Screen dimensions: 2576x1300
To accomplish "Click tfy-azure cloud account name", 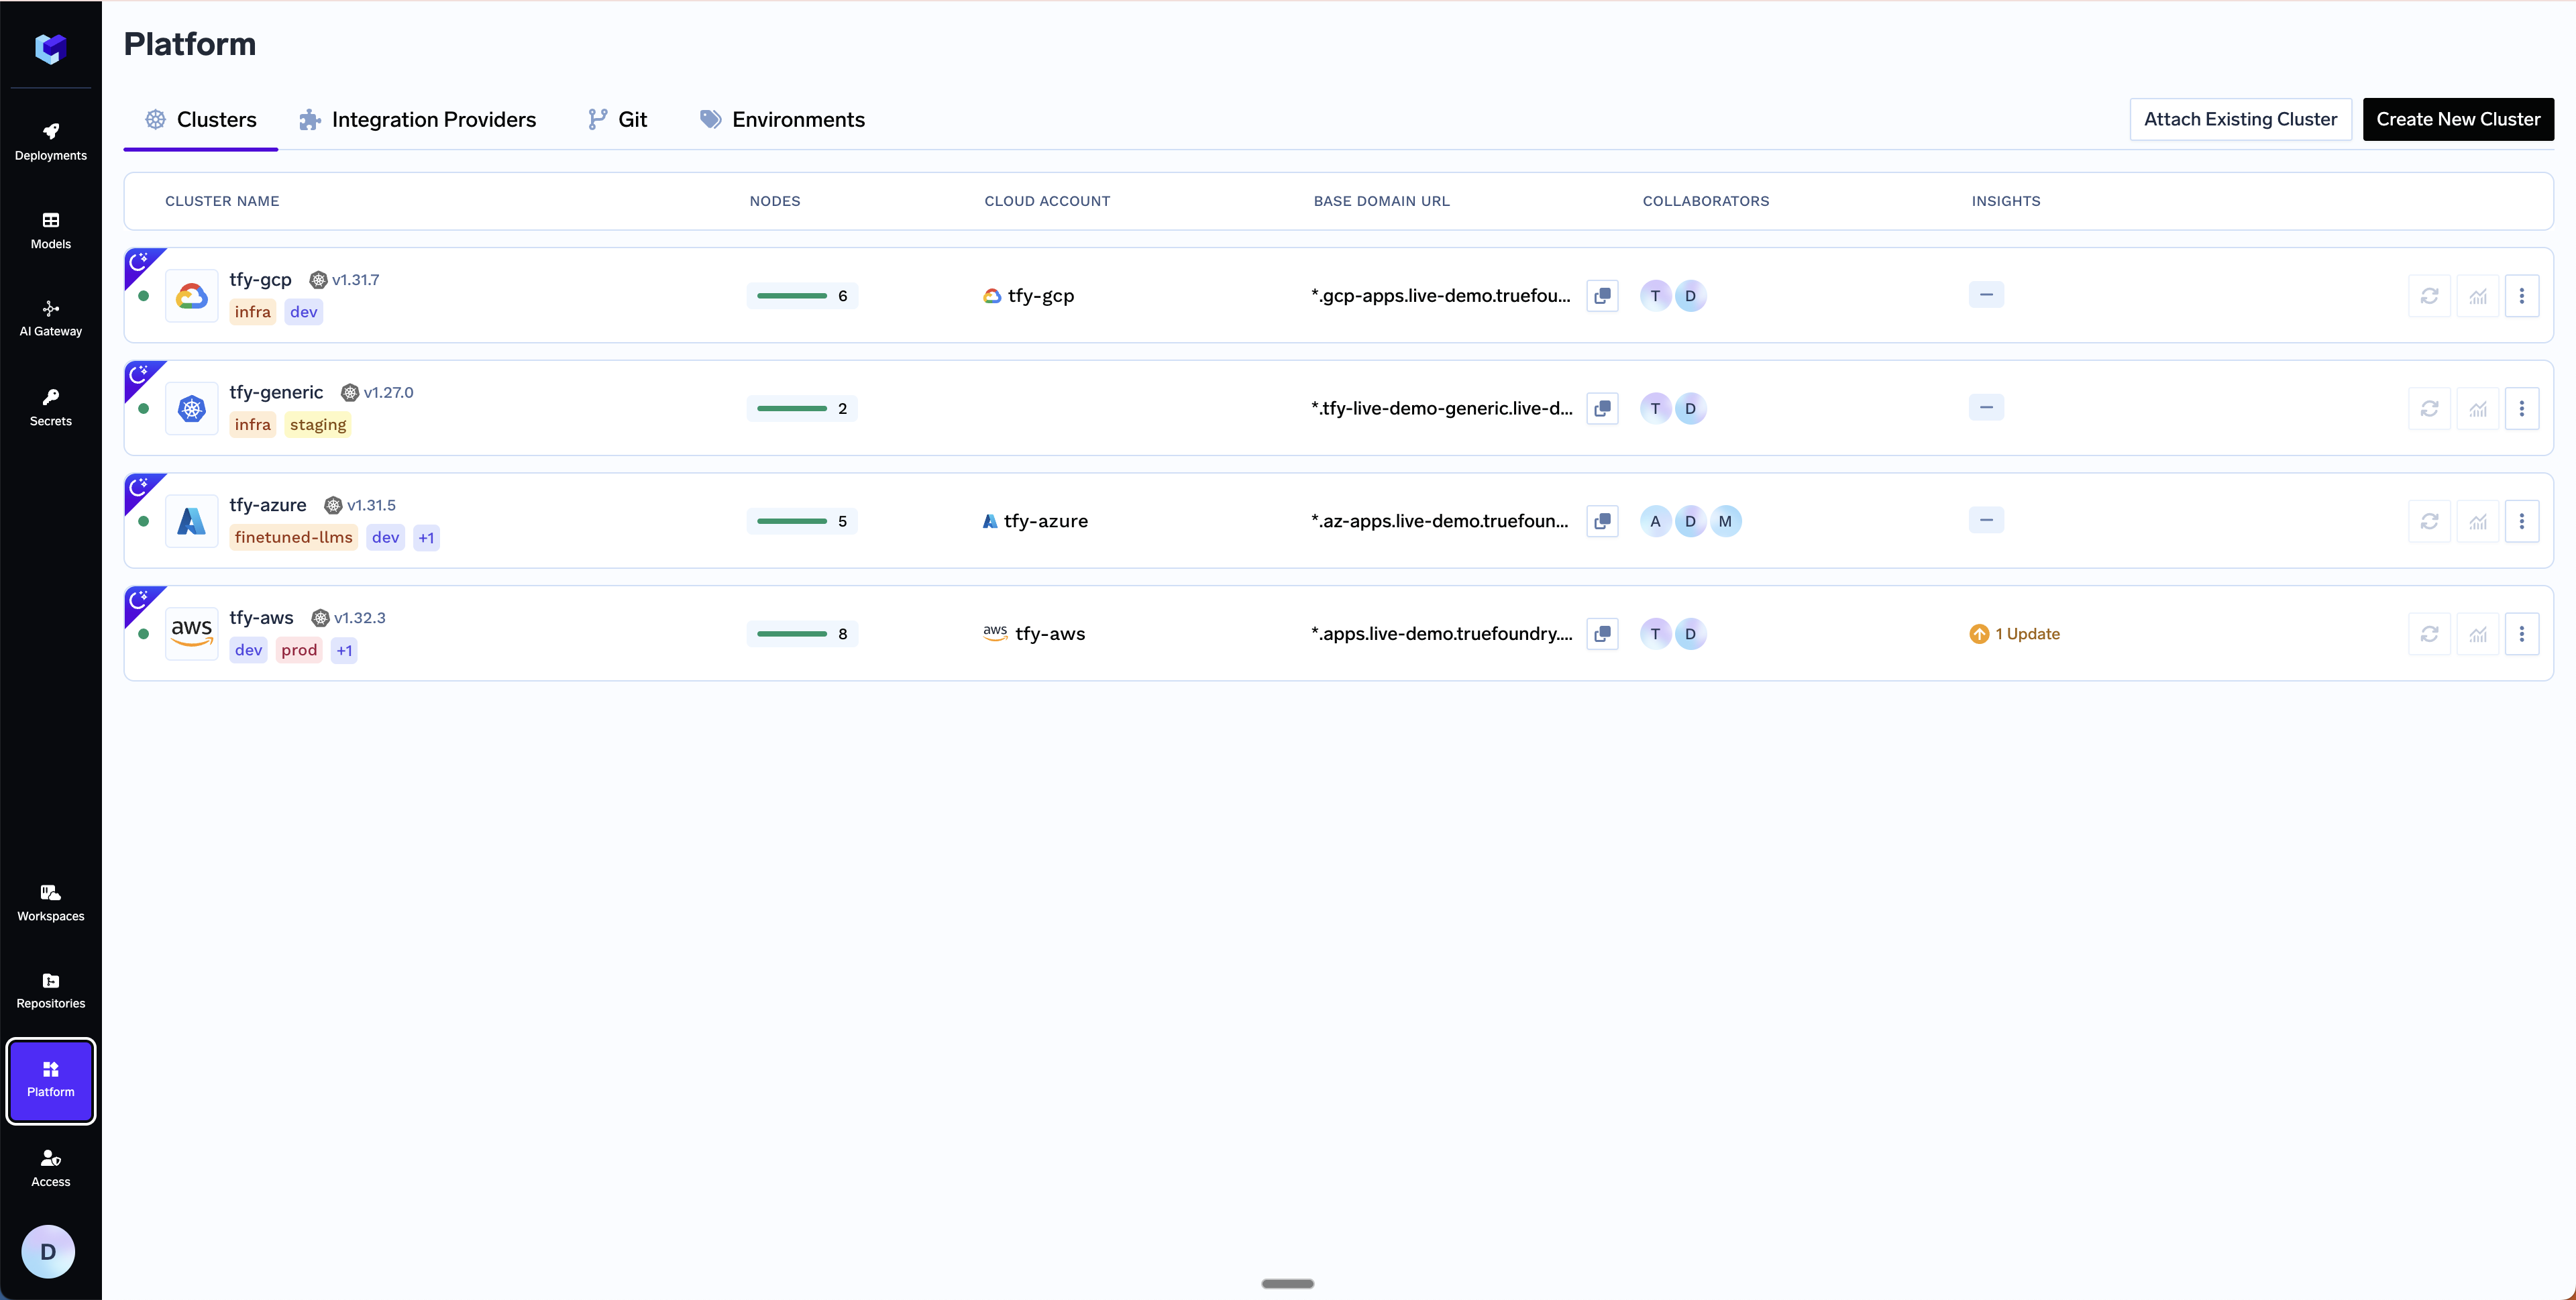I will point(1045,521).
